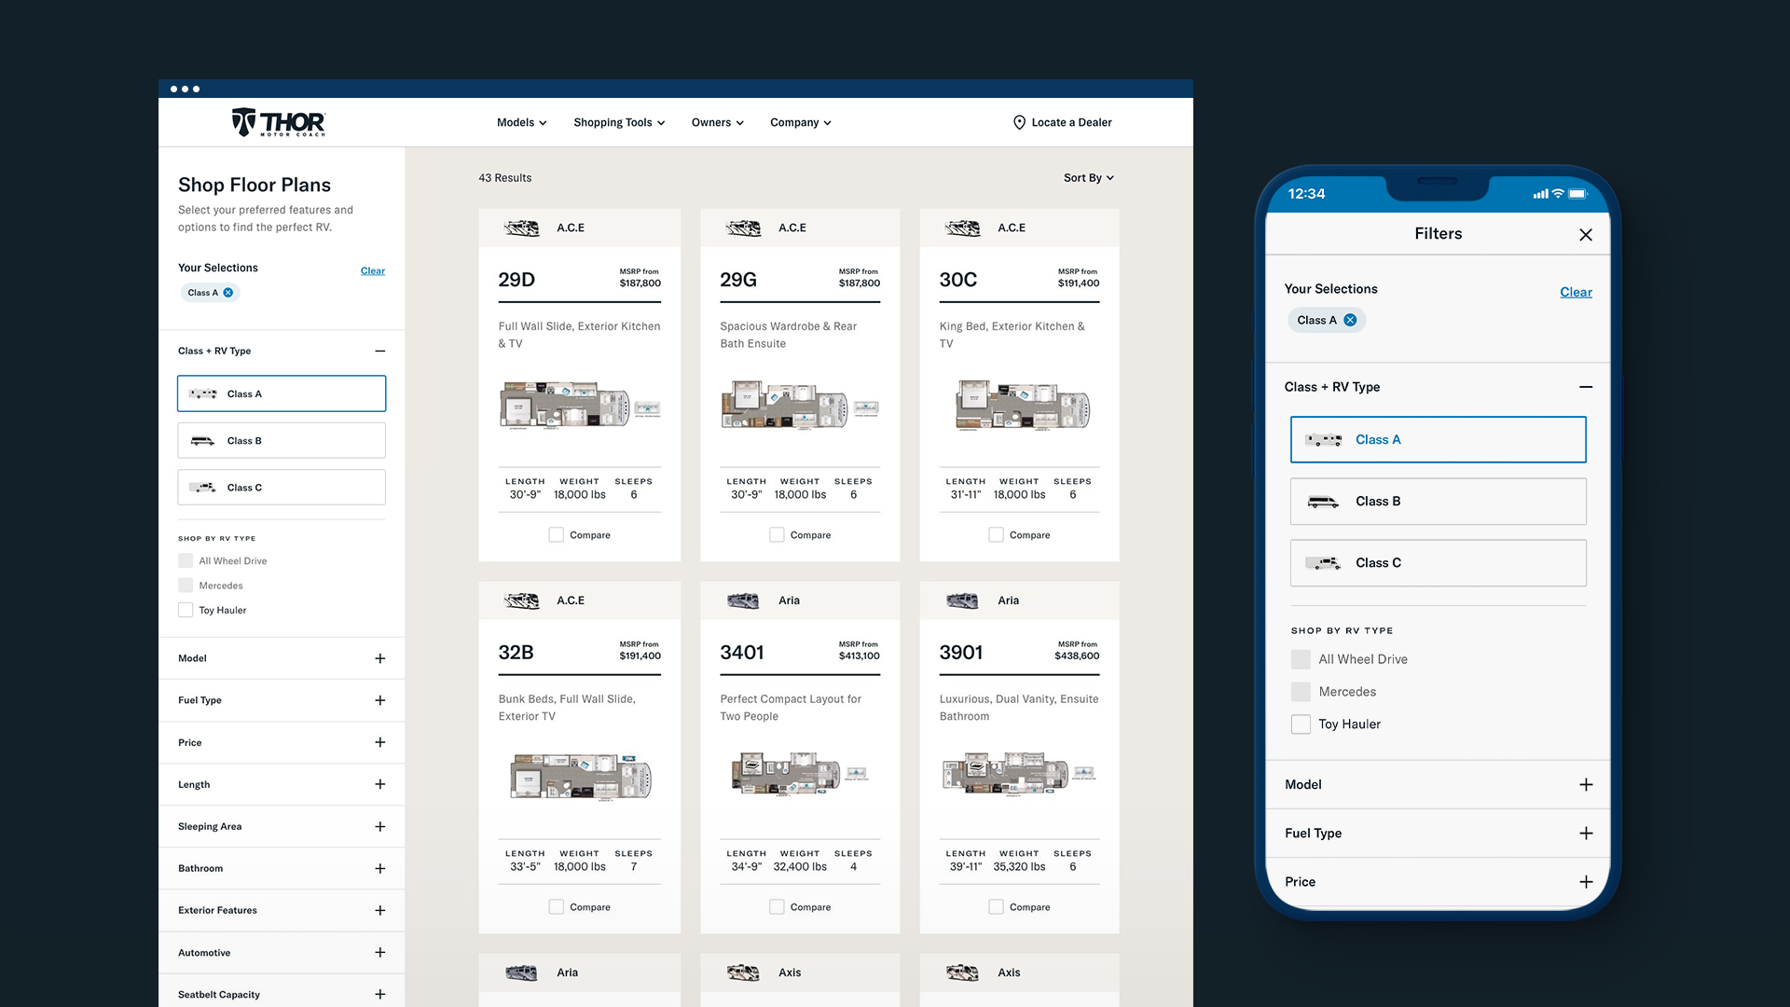Click the A.C.E RV icon on 29G card
The height and width of the screenshot is (1007, 1790).
point(744,228)
